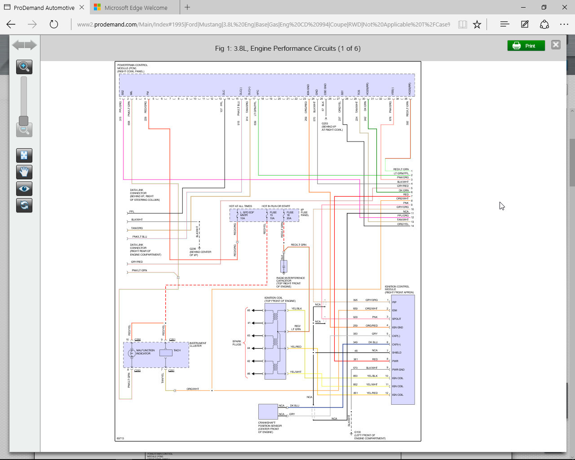
Task: Go to the previous diagram with left arrow
Action: coord(17,45)
